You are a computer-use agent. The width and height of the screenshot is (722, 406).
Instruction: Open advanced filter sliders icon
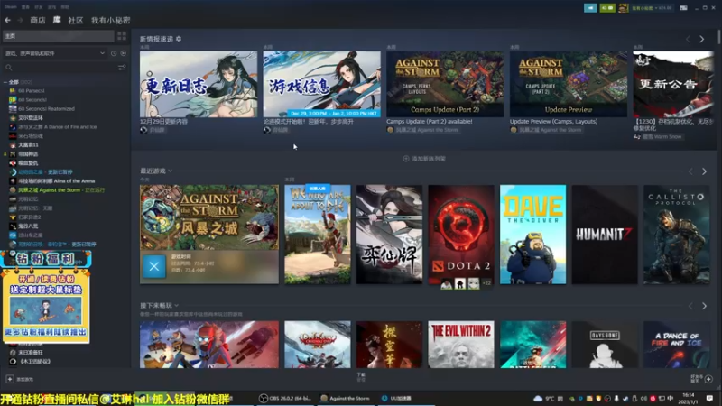point(122,68)
